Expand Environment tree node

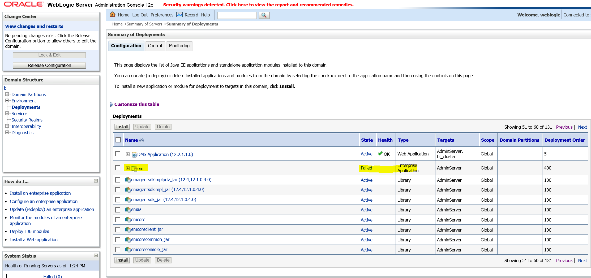click(x=7, y=101)
